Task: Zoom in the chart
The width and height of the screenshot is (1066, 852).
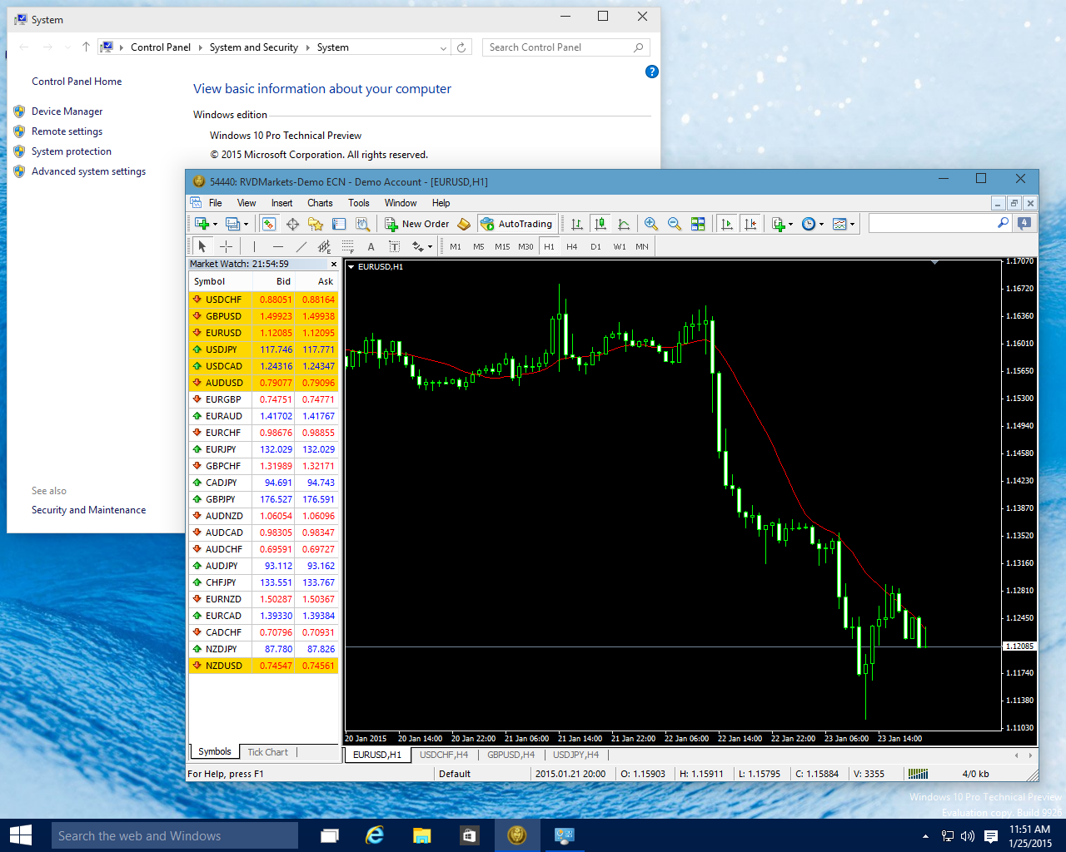Action: 651,224
